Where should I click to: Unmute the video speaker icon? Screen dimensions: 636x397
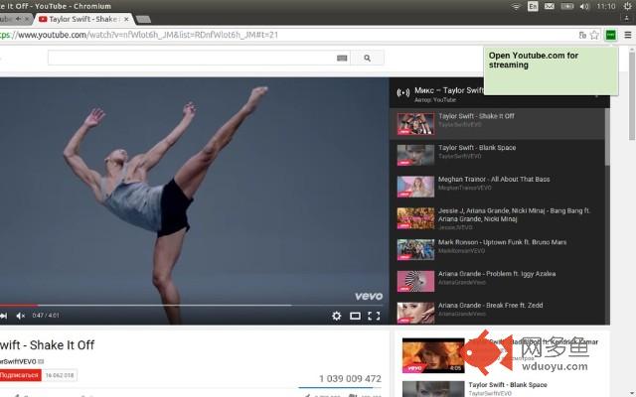[x=20, y=316]
